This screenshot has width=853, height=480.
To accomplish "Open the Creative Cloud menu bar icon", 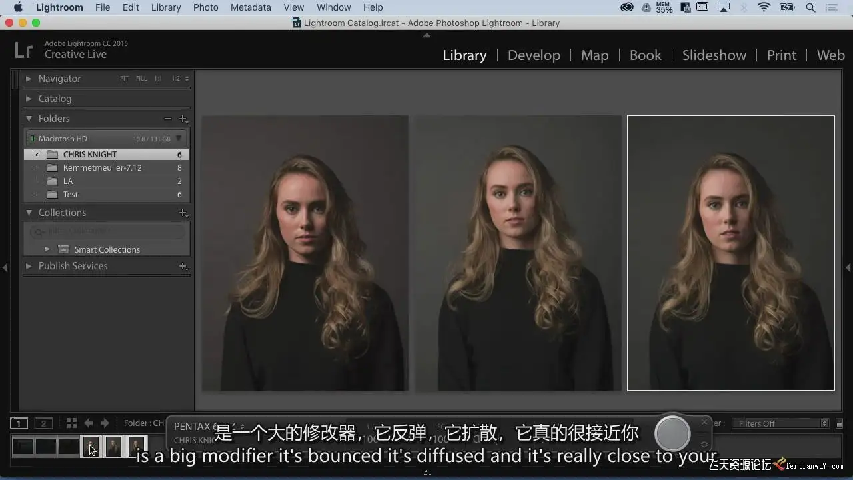I will 627,7.
